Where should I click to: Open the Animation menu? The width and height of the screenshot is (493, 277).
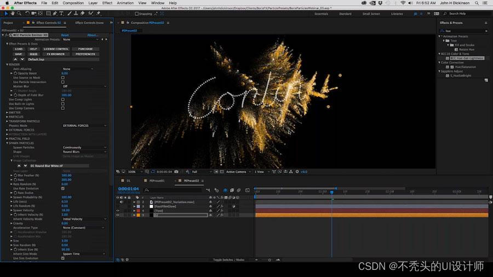[125, 3]
